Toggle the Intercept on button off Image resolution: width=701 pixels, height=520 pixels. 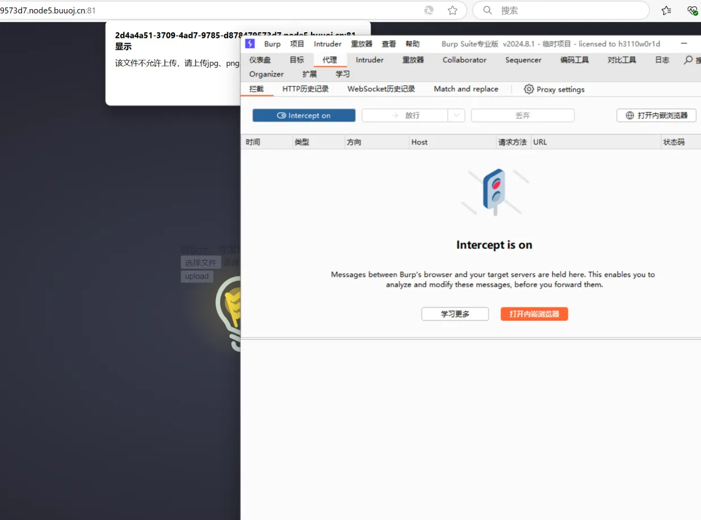pos(304,116)
